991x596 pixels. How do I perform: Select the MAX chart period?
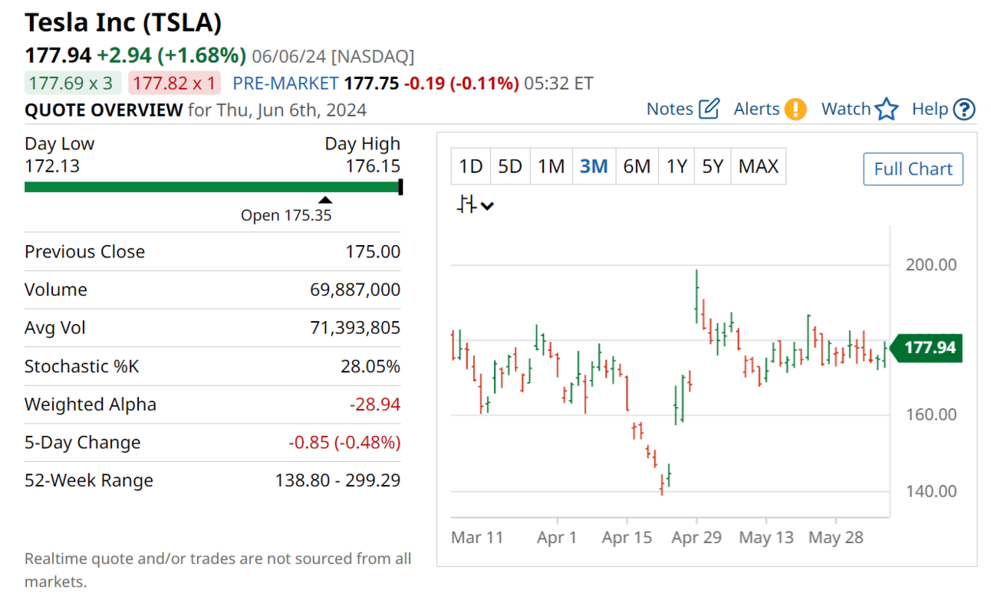pos(759,166)
